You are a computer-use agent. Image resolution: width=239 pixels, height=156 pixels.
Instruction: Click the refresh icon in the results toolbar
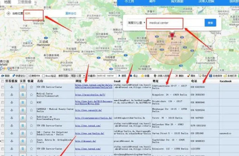tap(3, 76)
